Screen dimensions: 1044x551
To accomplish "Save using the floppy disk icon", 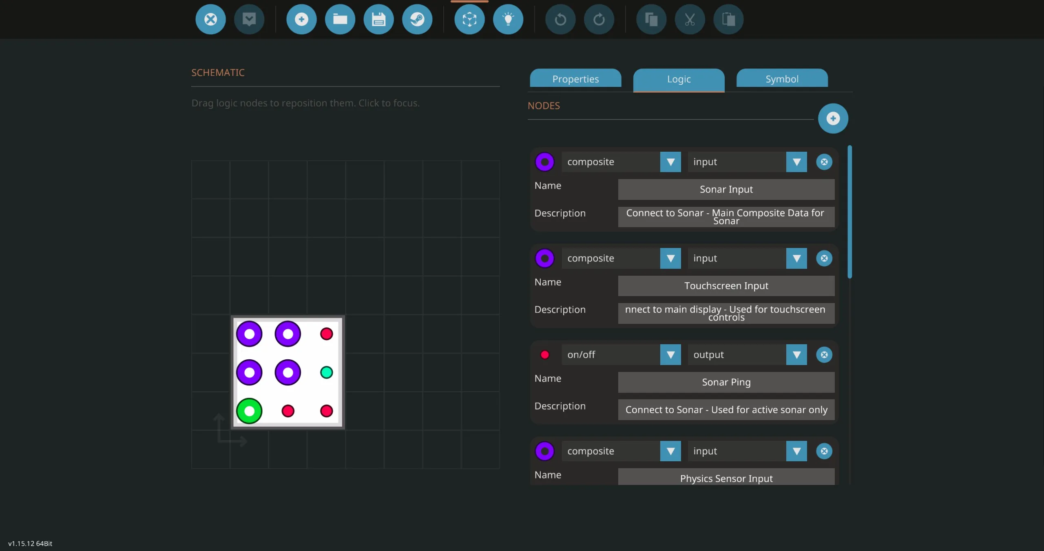I will [378, 19].
